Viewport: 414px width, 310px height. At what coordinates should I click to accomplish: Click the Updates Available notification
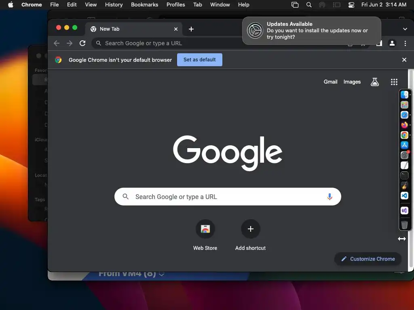pyautogui.click(x=312, y=31)
